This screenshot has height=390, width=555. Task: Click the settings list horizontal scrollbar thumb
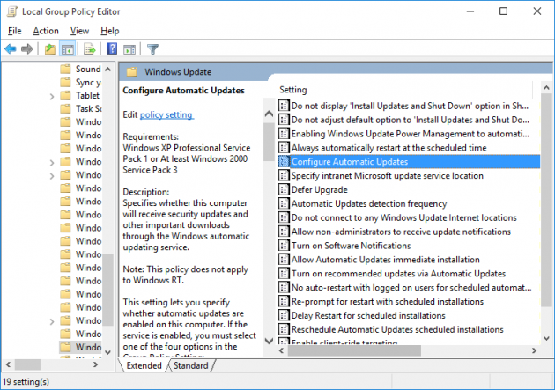354,350
